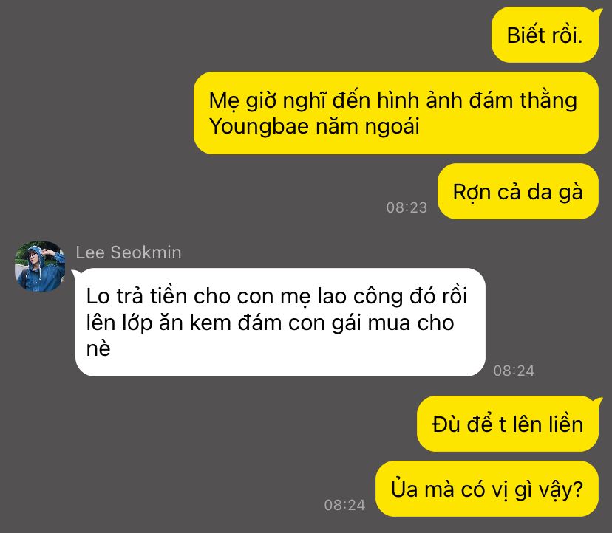
Task: Click the 08:24 timestamp beside the white bubble
Action: coord(514,371)
